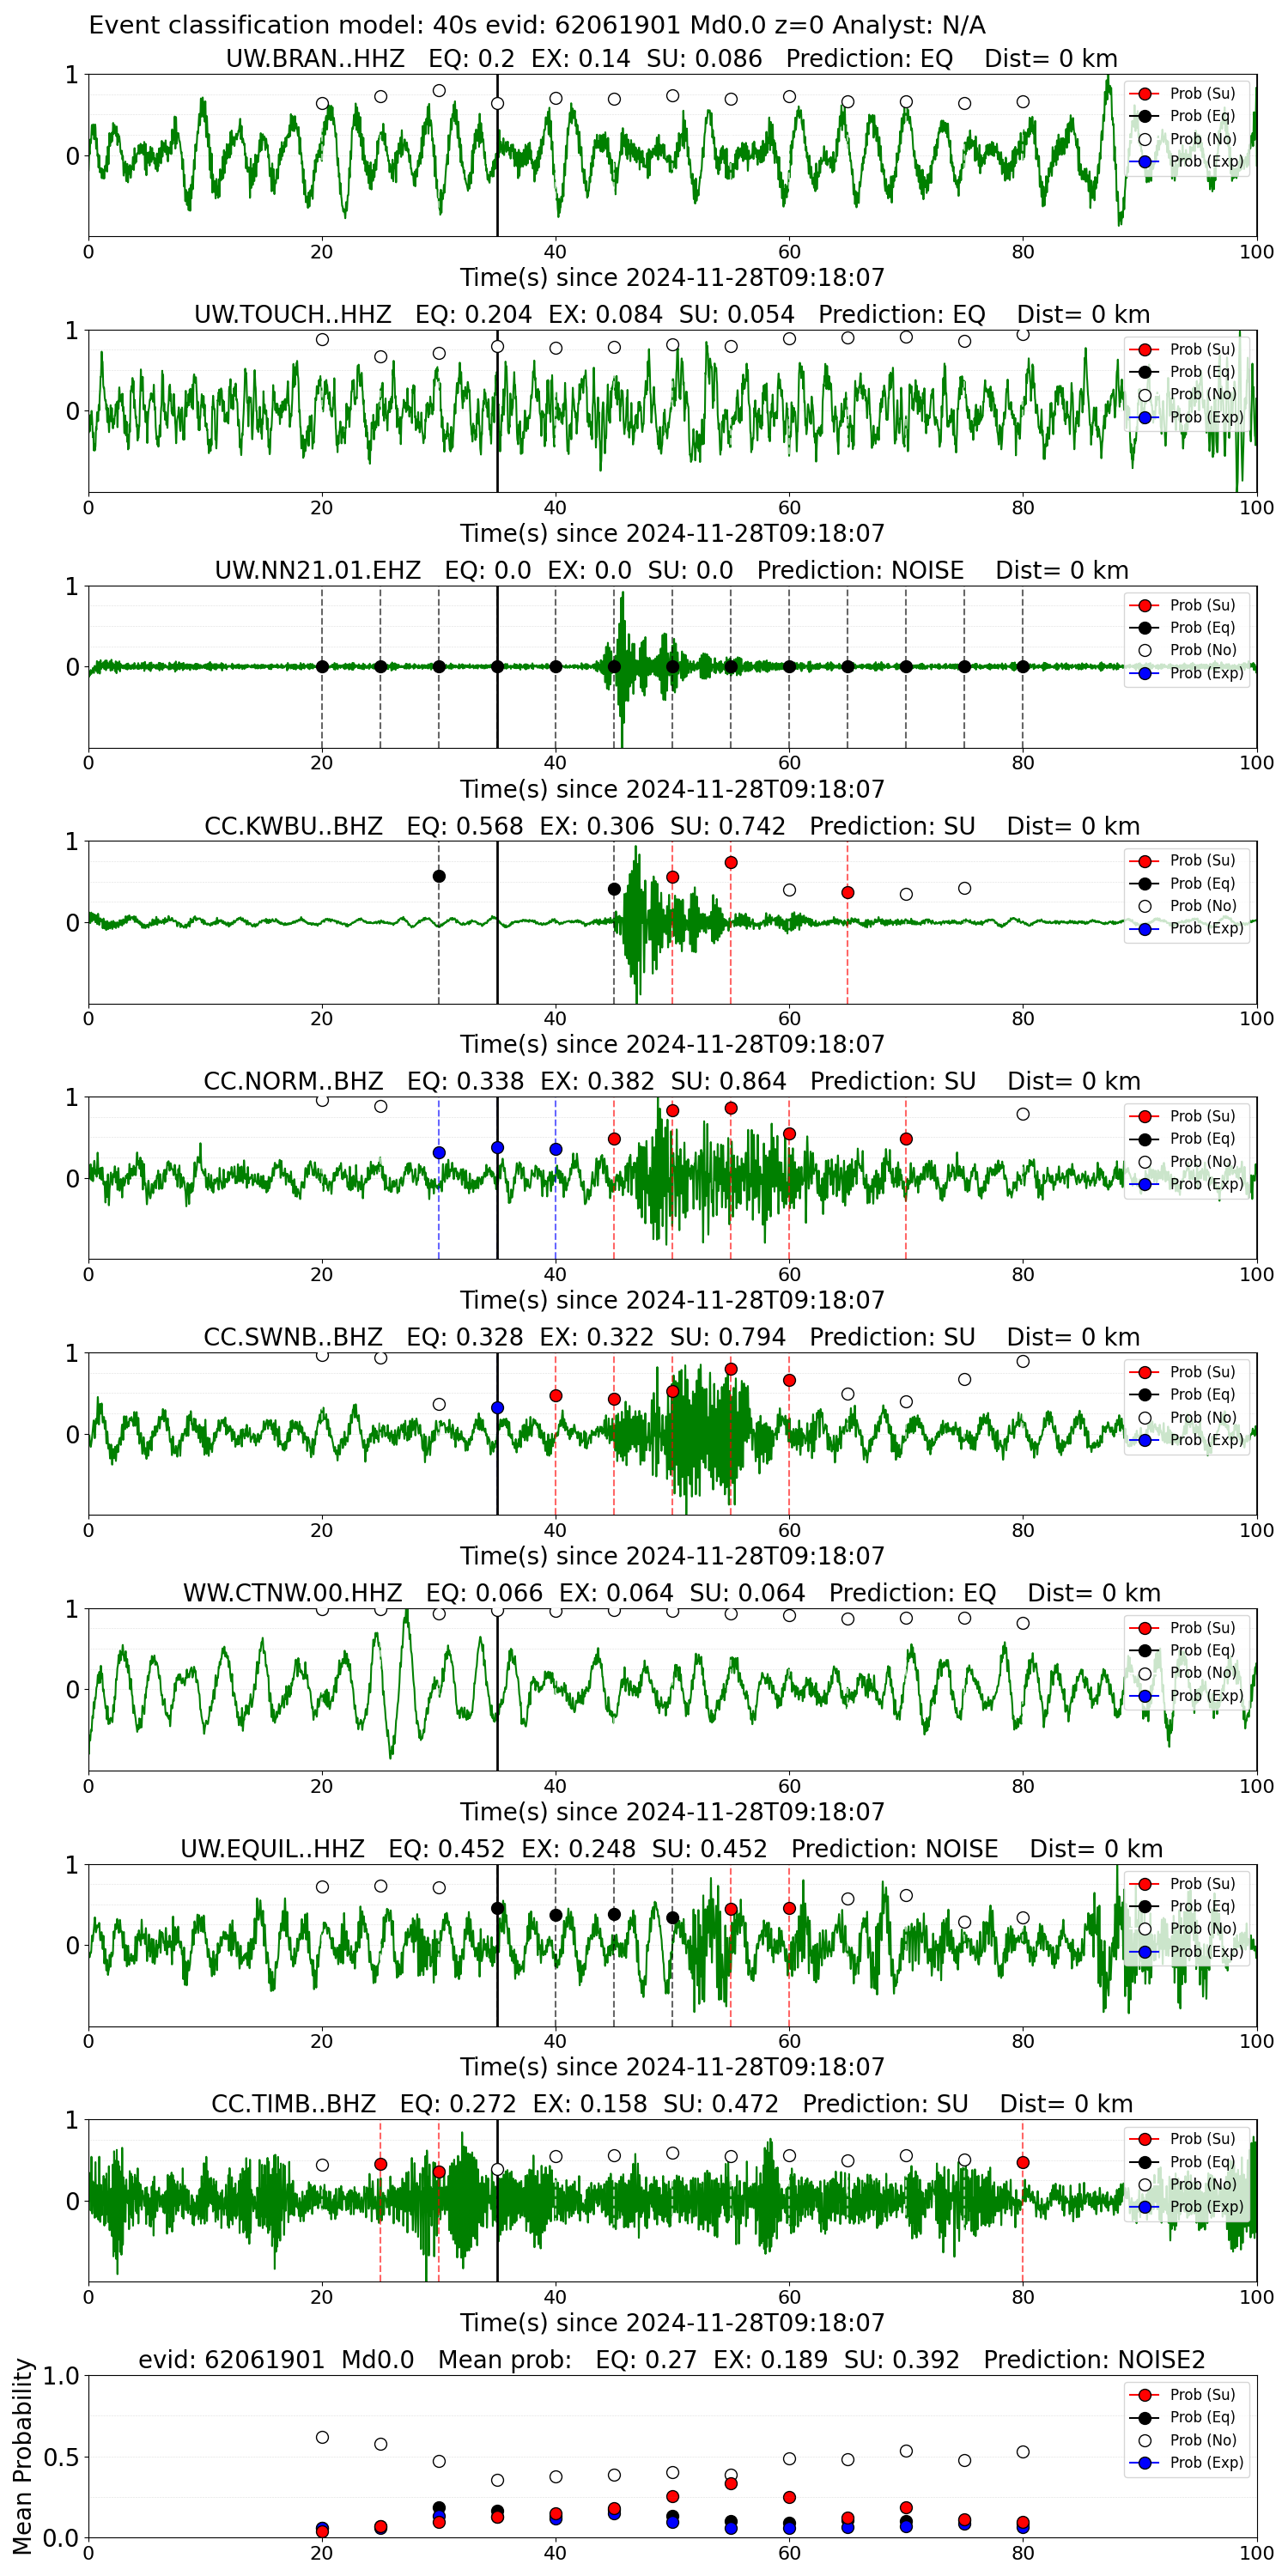Click the black Eq marker at 80 s in UW.NN21 panel
The width and height of the screenshot is (1288, 2576).
coord(1023,667)
